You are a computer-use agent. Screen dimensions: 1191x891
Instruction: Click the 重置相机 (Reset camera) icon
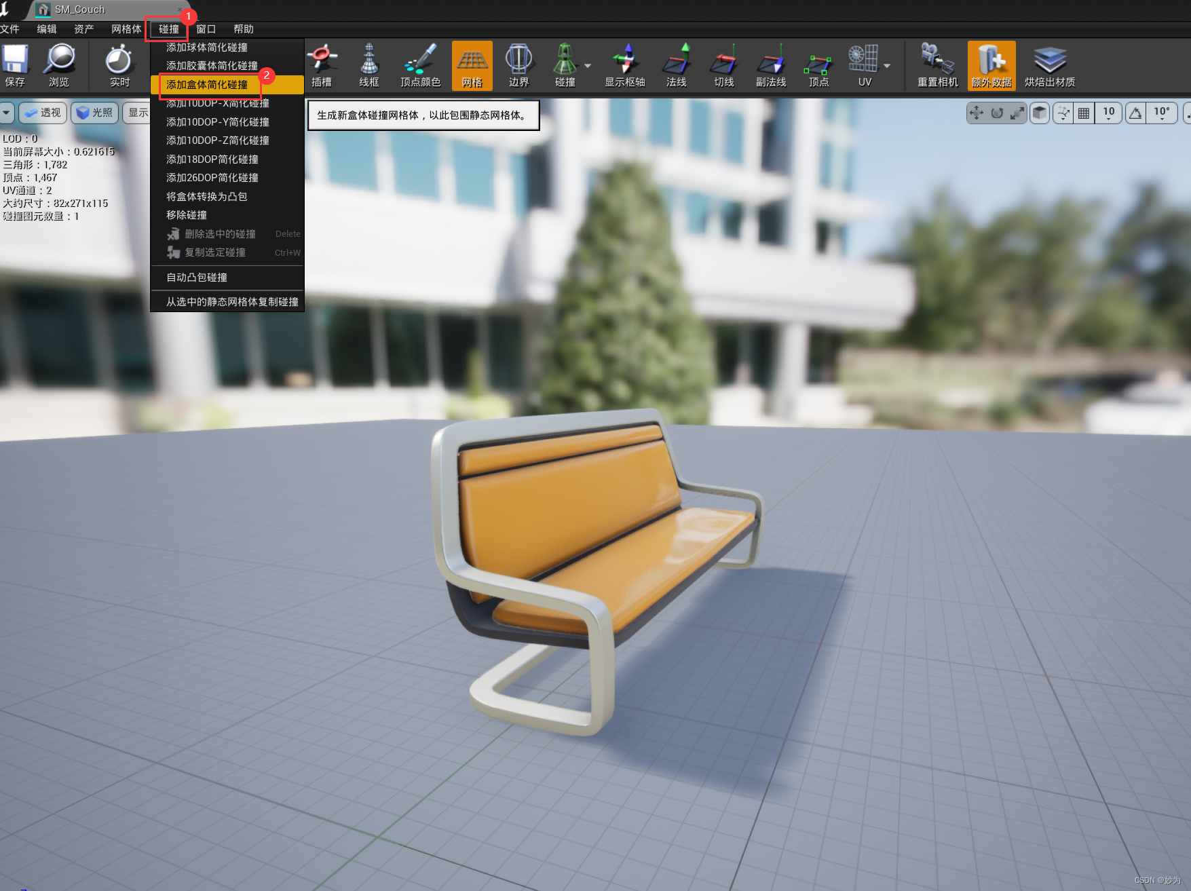pos(938,66)
